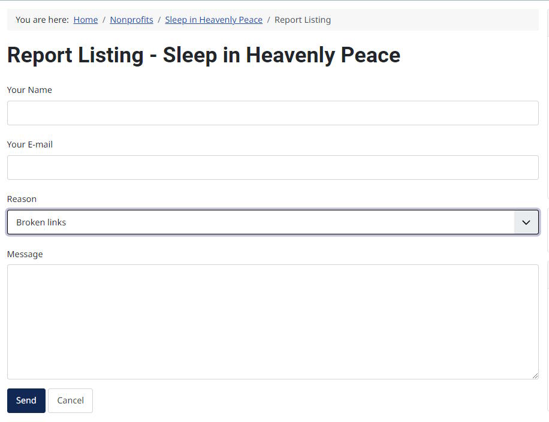Click into the Your E-mail field
The width and height of the screenshot is (549, 422).
(273, 167)
